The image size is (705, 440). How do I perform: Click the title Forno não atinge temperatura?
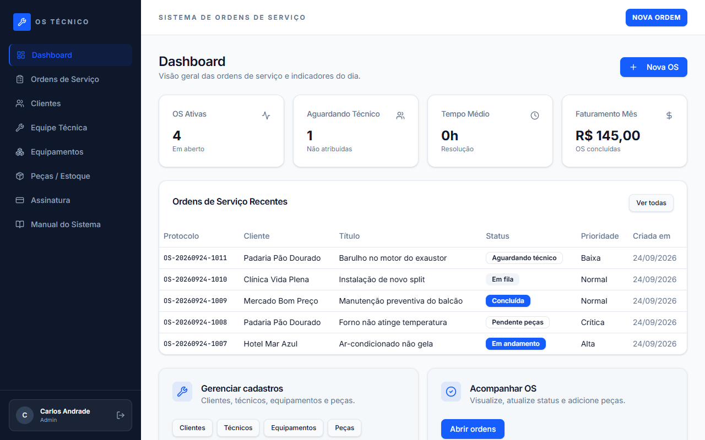tap(393, 322)
